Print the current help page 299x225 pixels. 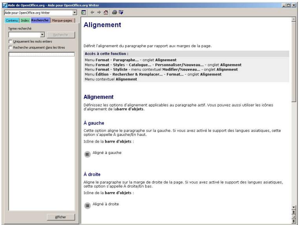[x=115, y=13]
